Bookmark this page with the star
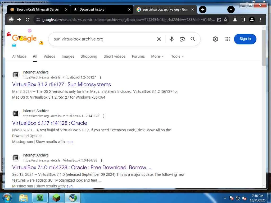Viewport: 271px width, 203px height. (x=225, y=20)
